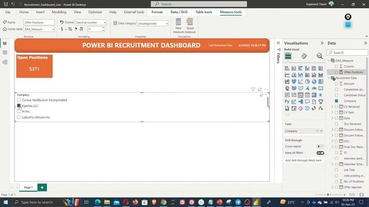Image resolution: width=369 pixels, height=207 pixels.
Task: Apply currency format symbol
Action: [x=62, y=29]
